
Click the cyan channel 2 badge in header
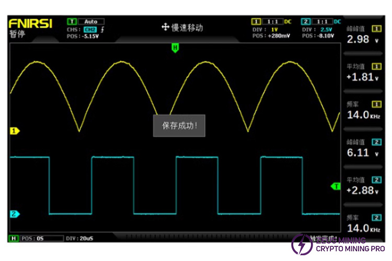[306, 21]
